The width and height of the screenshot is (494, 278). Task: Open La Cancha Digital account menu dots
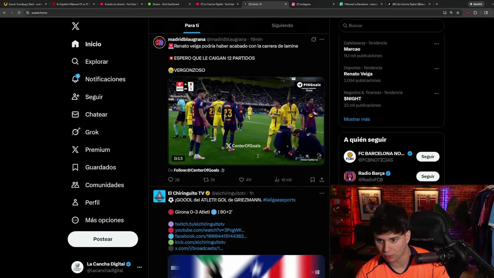[x=139, y=267]
